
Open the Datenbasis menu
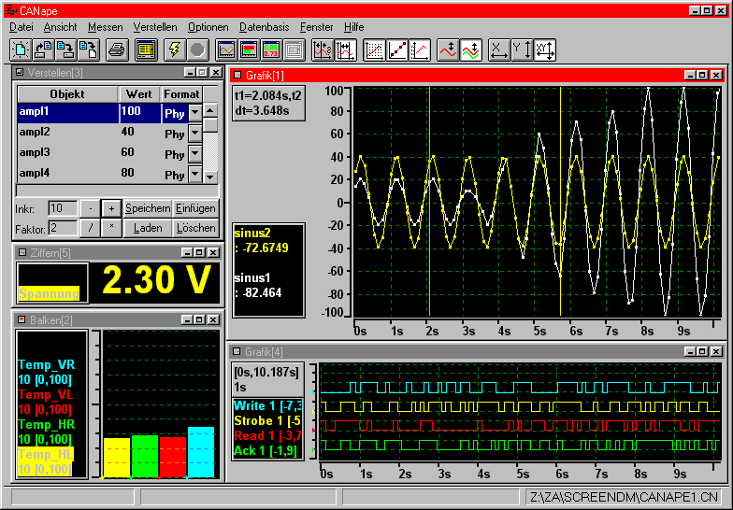[264, 27]
